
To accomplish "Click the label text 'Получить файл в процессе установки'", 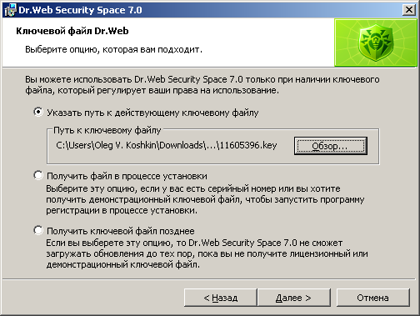I will point(127,176).
